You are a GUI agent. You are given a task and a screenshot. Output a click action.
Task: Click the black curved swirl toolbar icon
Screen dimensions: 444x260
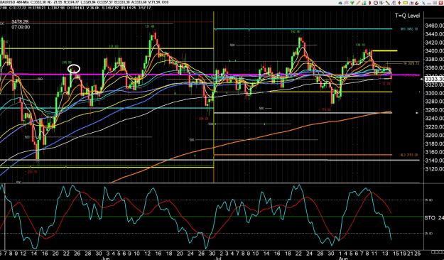(417, 3)
